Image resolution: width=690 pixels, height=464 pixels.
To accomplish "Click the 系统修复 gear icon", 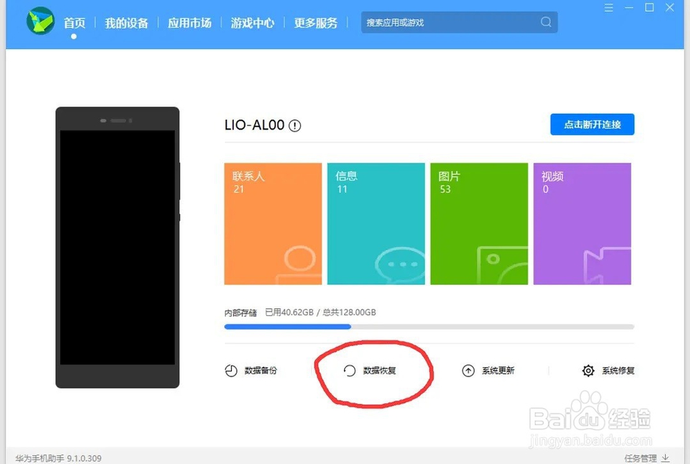I will coord(589,371).
